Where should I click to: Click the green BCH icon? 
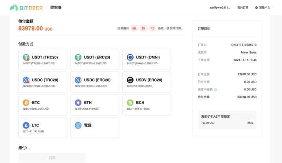coord(130,103)
